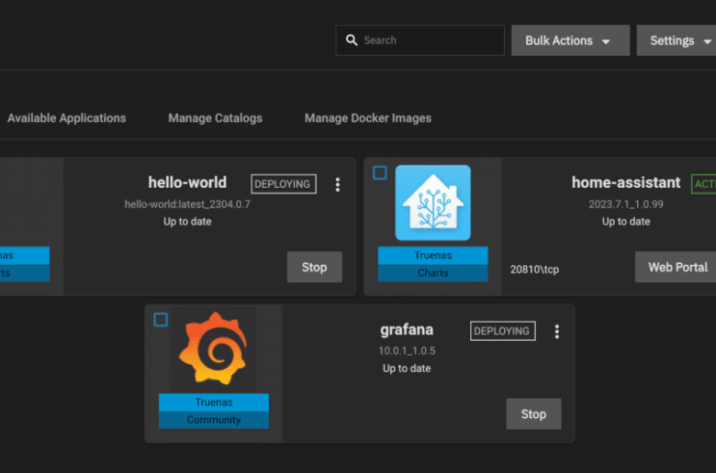Click hello-world Up to date status

[x=187, y=221]
